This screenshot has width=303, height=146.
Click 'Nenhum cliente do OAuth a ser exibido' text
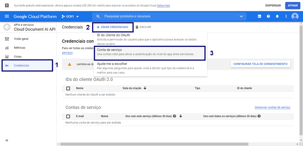point(90,95)
